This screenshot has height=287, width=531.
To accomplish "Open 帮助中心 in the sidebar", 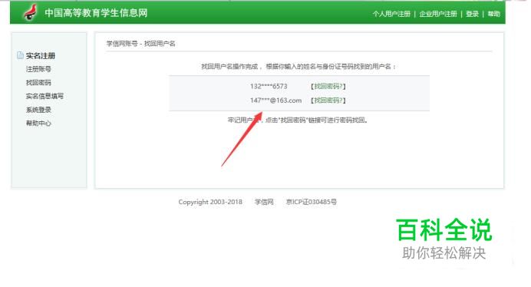I will [x=38, y=124].
